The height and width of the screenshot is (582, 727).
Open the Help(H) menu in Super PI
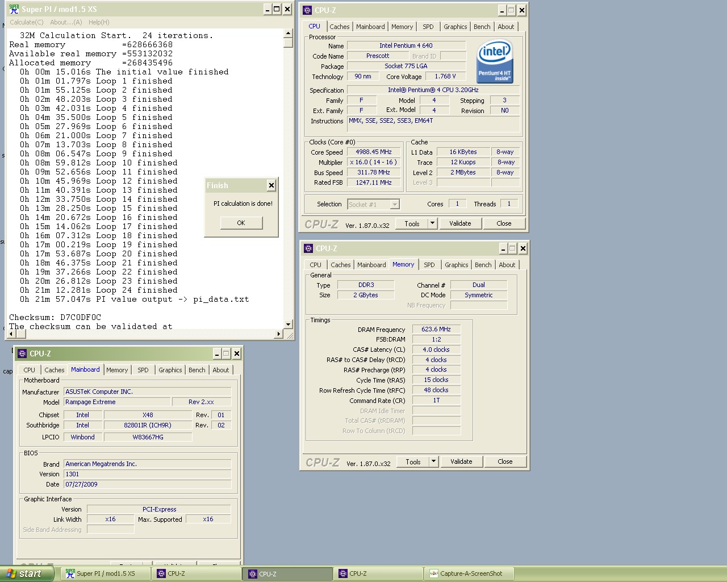point(99,22)
